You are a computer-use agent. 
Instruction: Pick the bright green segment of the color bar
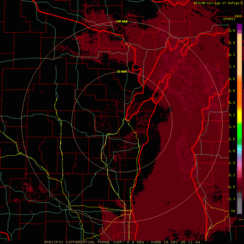click(x=239, y=131)
